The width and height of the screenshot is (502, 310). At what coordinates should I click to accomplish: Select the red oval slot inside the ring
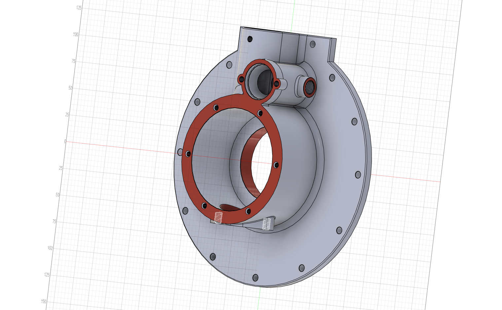[x=230, y=207]
